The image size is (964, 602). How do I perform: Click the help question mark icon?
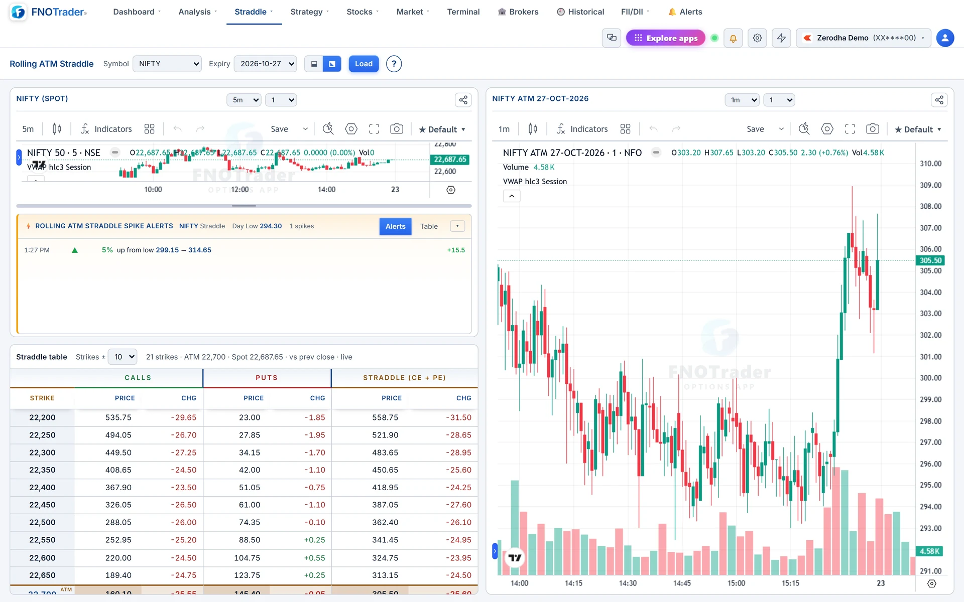394,64
